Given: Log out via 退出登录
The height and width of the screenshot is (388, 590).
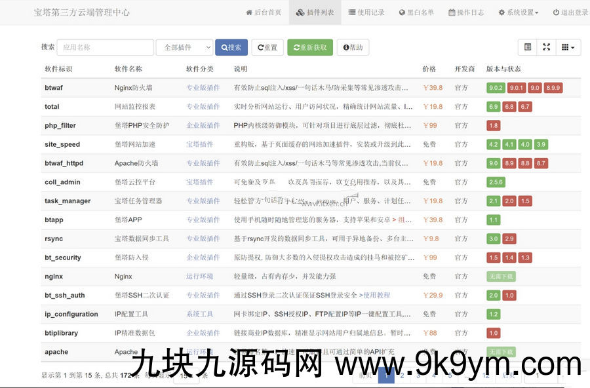Looking at the screenshot, I should click(x=570, y=12).
